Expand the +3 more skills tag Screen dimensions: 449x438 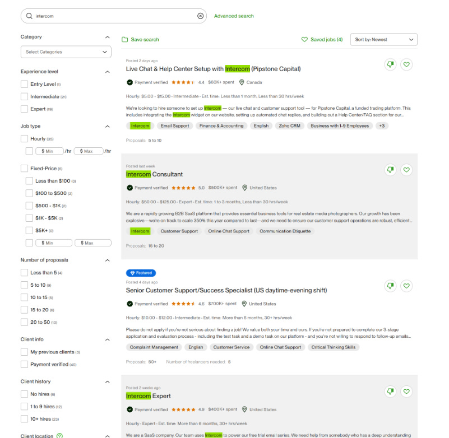click(382, 126)
